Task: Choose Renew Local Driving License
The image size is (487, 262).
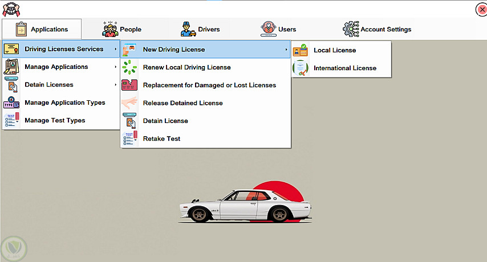Action: 206,67
